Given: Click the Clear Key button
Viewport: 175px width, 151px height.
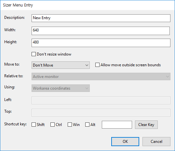Looking at the screenshot, I should [146, 125].
